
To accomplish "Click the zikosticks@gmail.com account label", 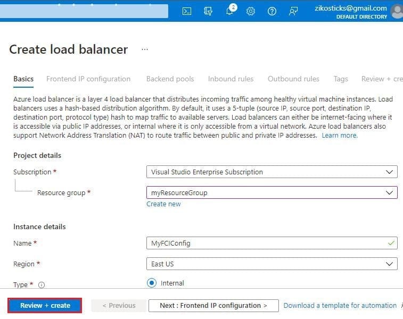I will (x=351, y=9).
